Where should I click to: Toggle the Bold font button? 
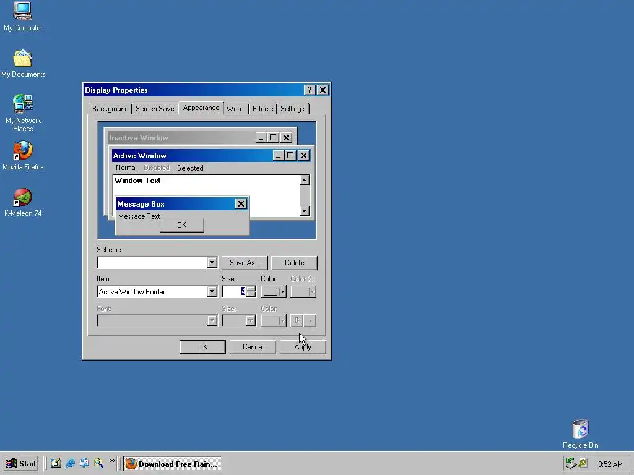(297, 321)
